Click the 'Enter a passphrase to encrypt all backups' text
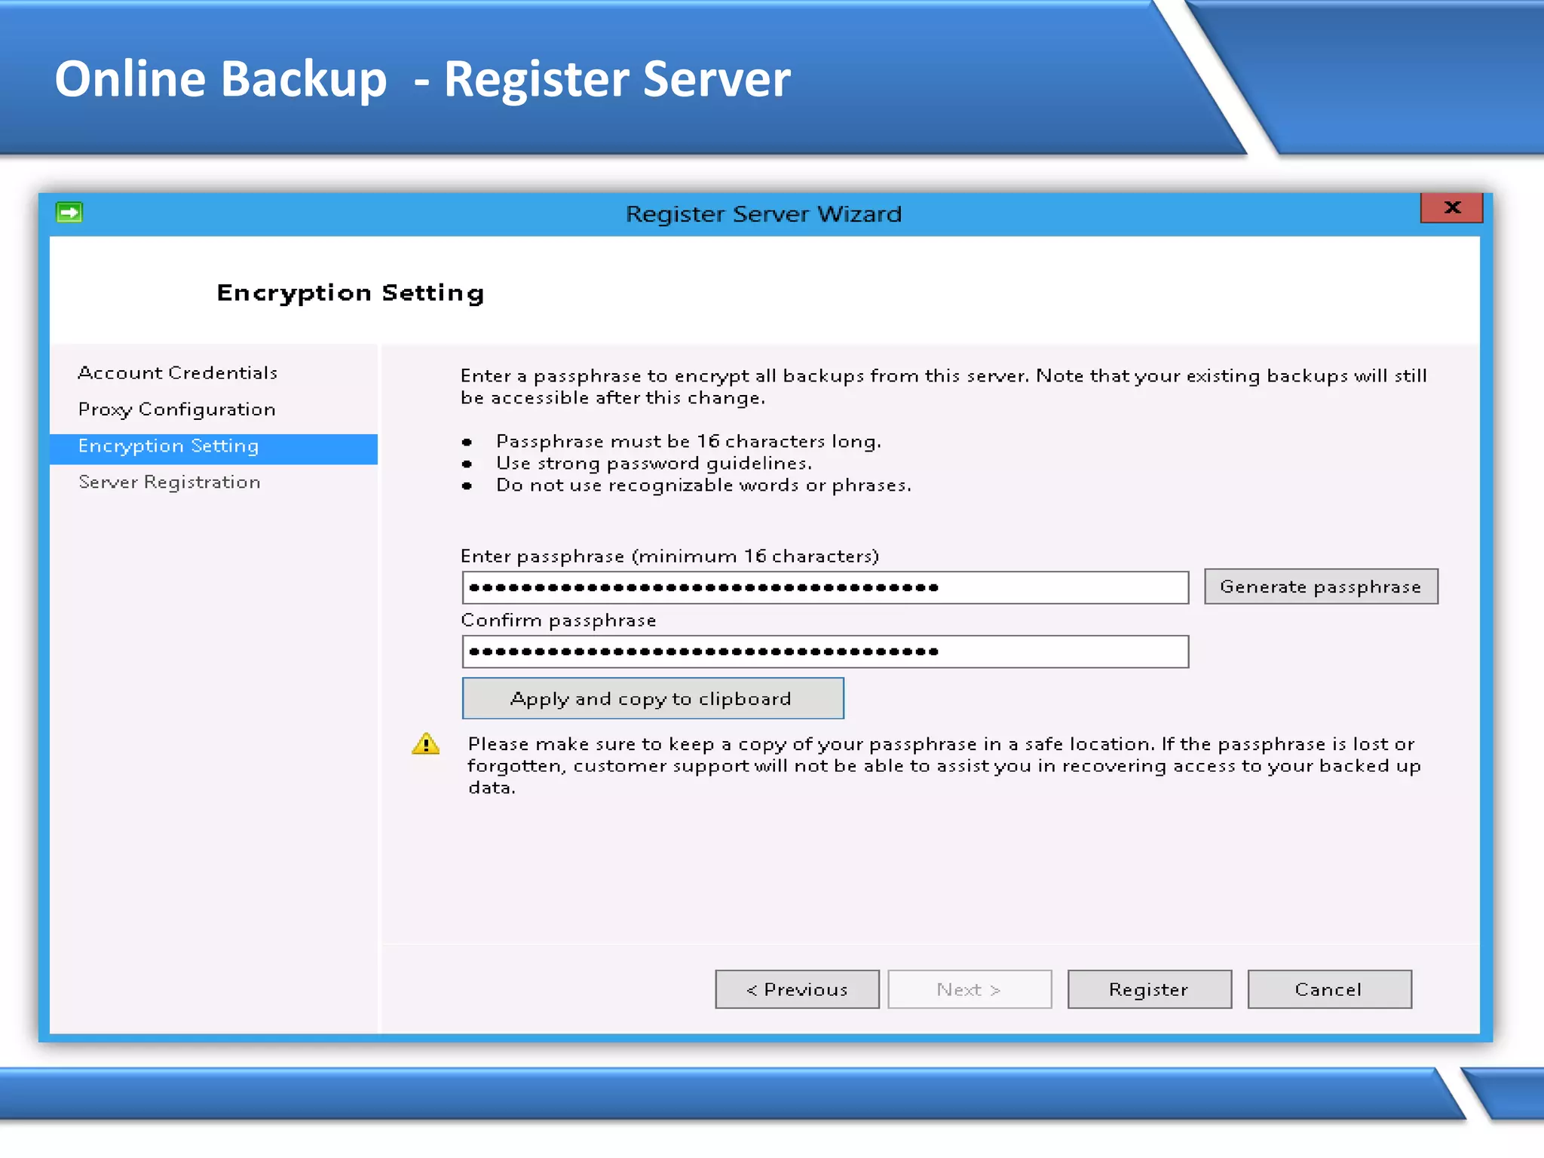The width and height of the screenshot is (1544, 1158). click(944, 387)
